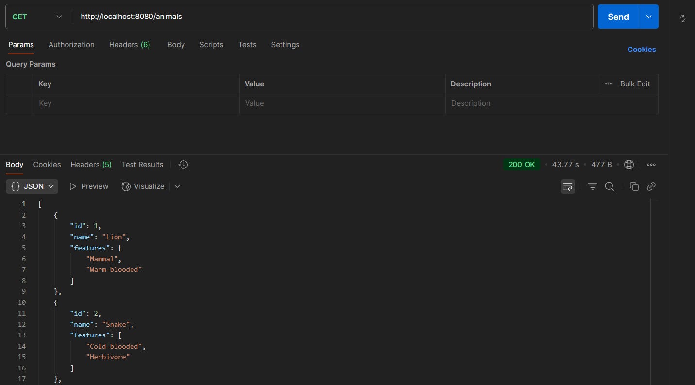Switch to the Authorization tab
695x385 pixels.
[x=71, y=45]
